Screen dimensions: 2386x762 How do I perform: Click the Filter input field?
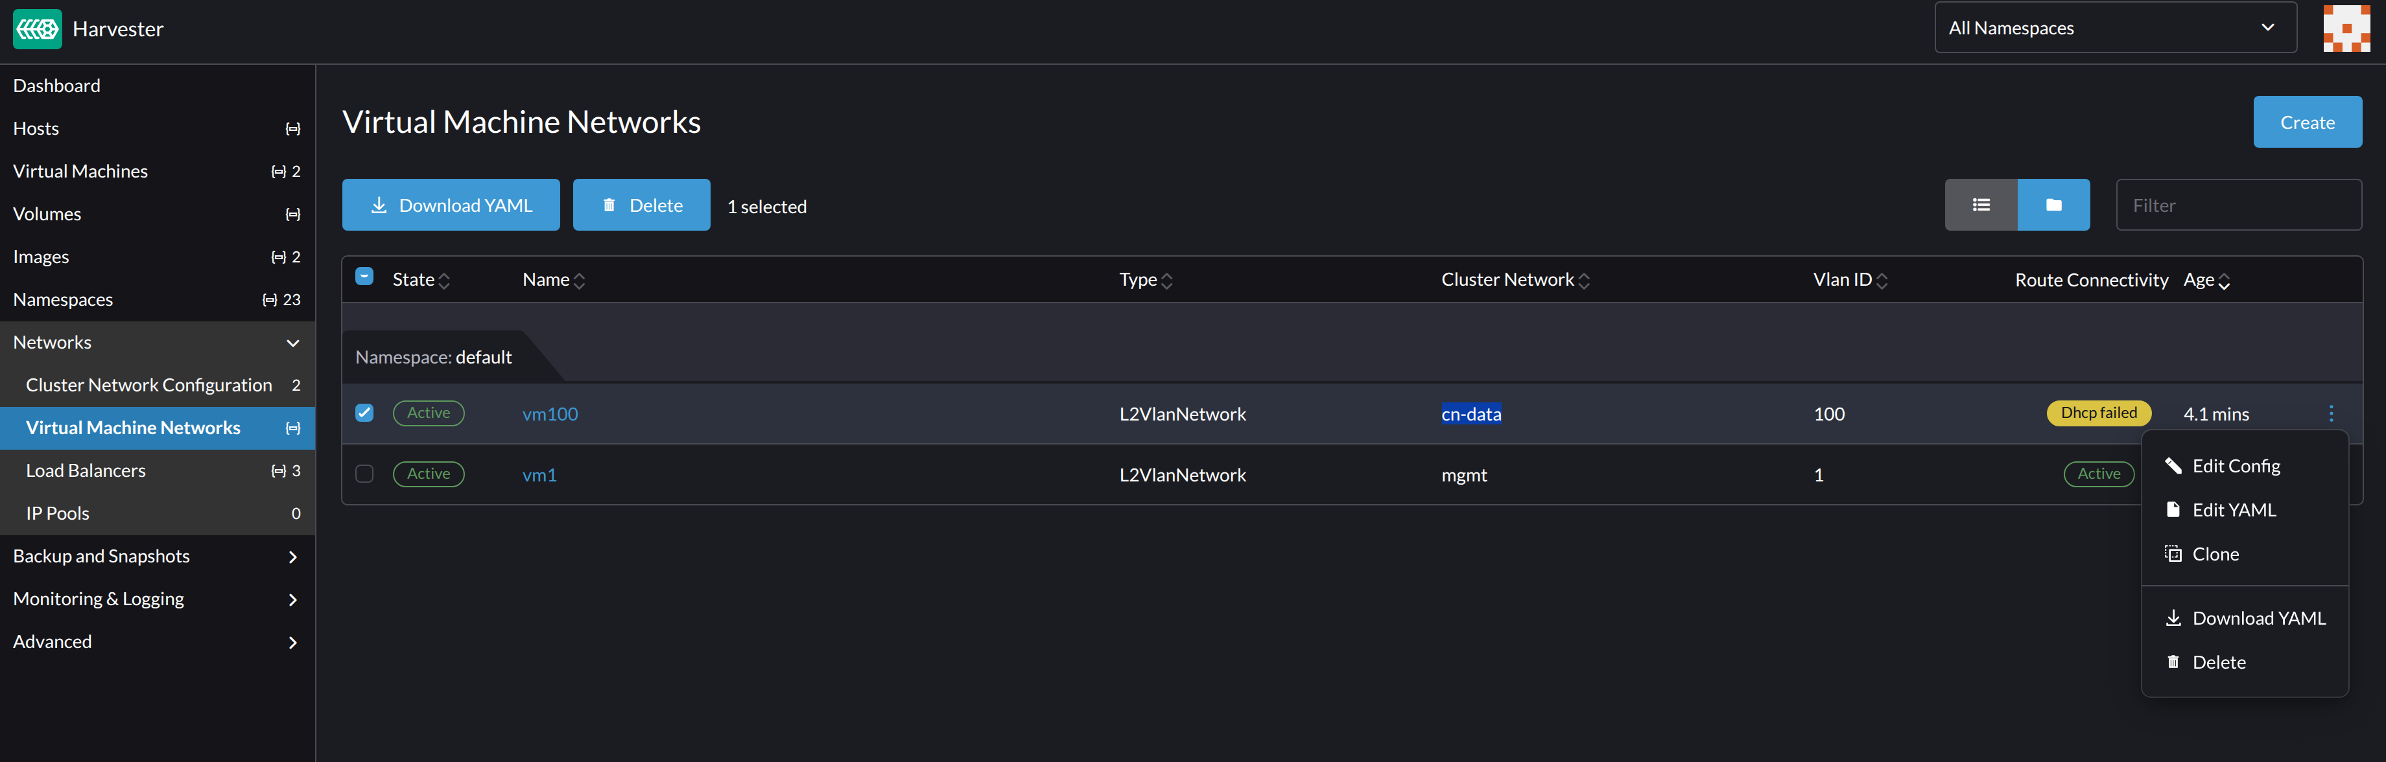pos(2239,203)
